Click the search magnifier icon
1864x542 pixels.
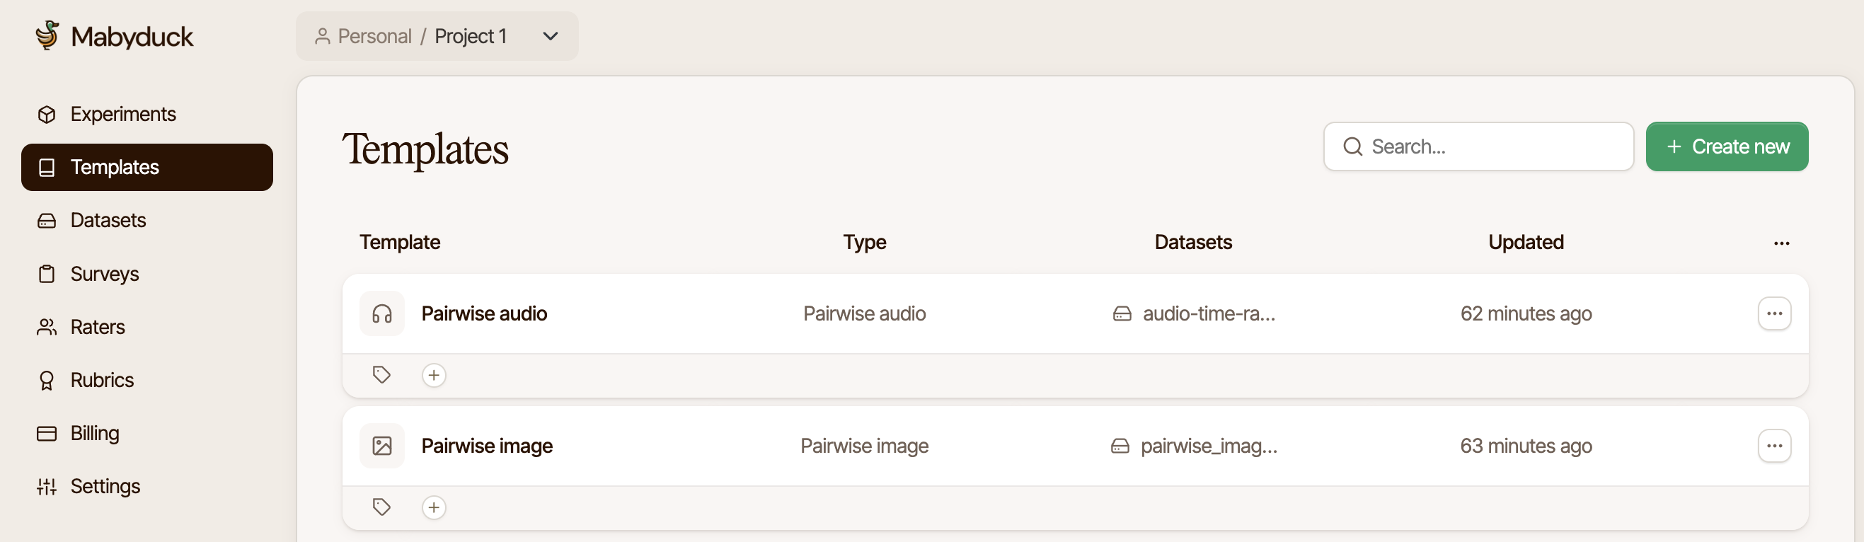pyautogui.click(x=1352, y=146)
